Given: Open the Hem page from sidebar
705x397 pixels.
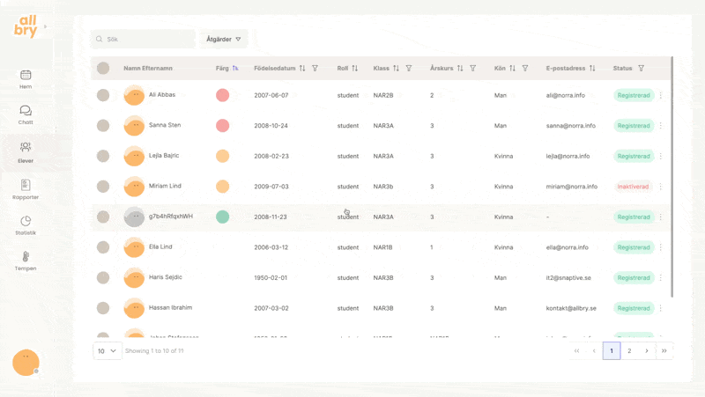Looking at the screenshot, I should [x=26, y=79].
